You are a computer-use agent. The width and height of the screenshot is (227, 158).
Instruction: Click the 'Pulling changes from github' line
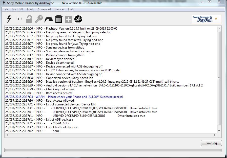click(x=45, y=55)
